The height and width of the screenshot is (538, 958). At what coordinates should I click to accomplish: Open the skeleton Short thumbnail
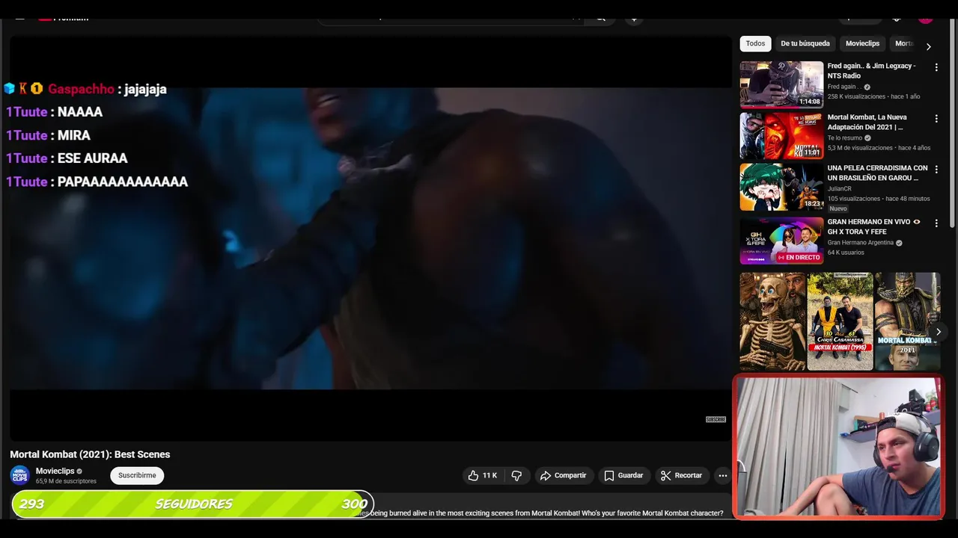(x=772, y=321)
